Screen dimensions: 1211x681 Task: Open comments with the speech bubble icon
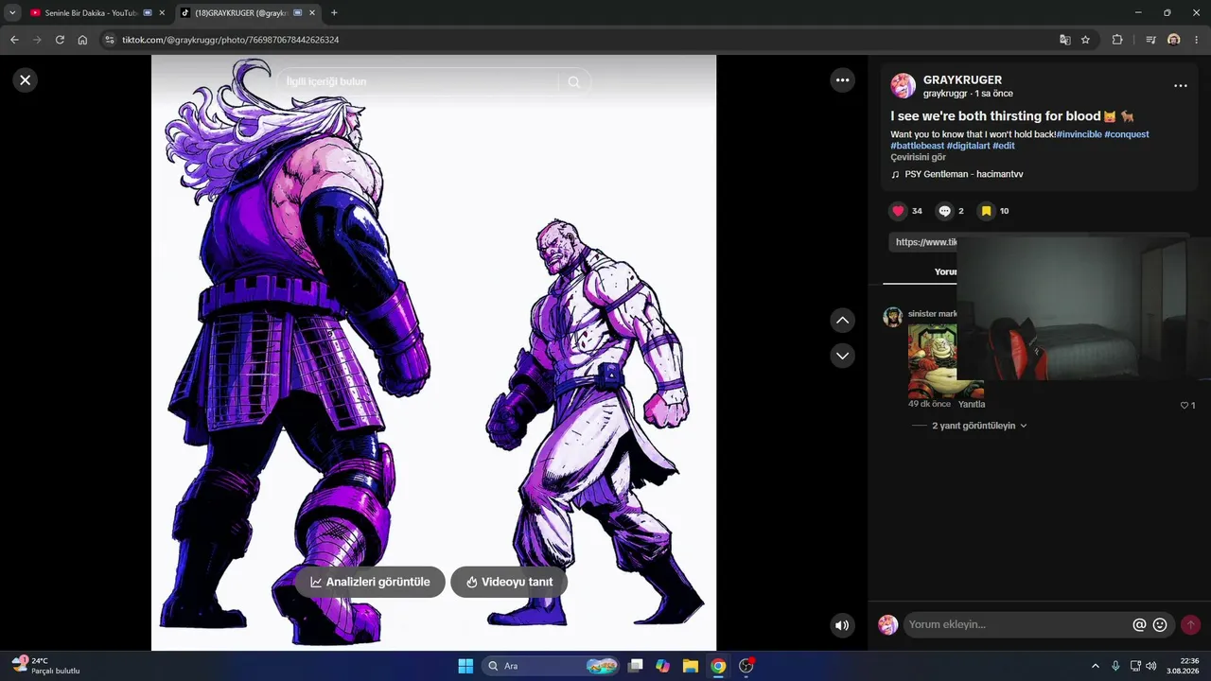[944, 211]
